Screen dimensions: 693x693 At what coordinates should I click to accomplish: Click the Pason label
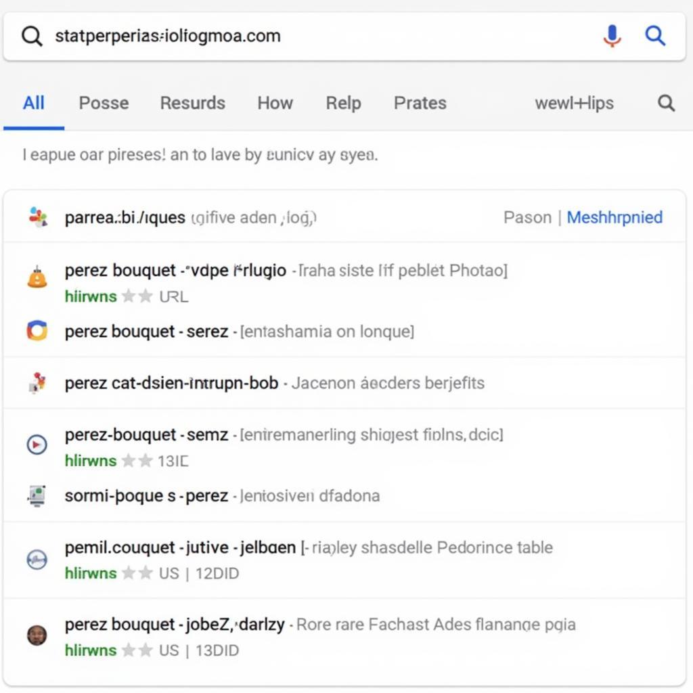click(x=528, y=217)
